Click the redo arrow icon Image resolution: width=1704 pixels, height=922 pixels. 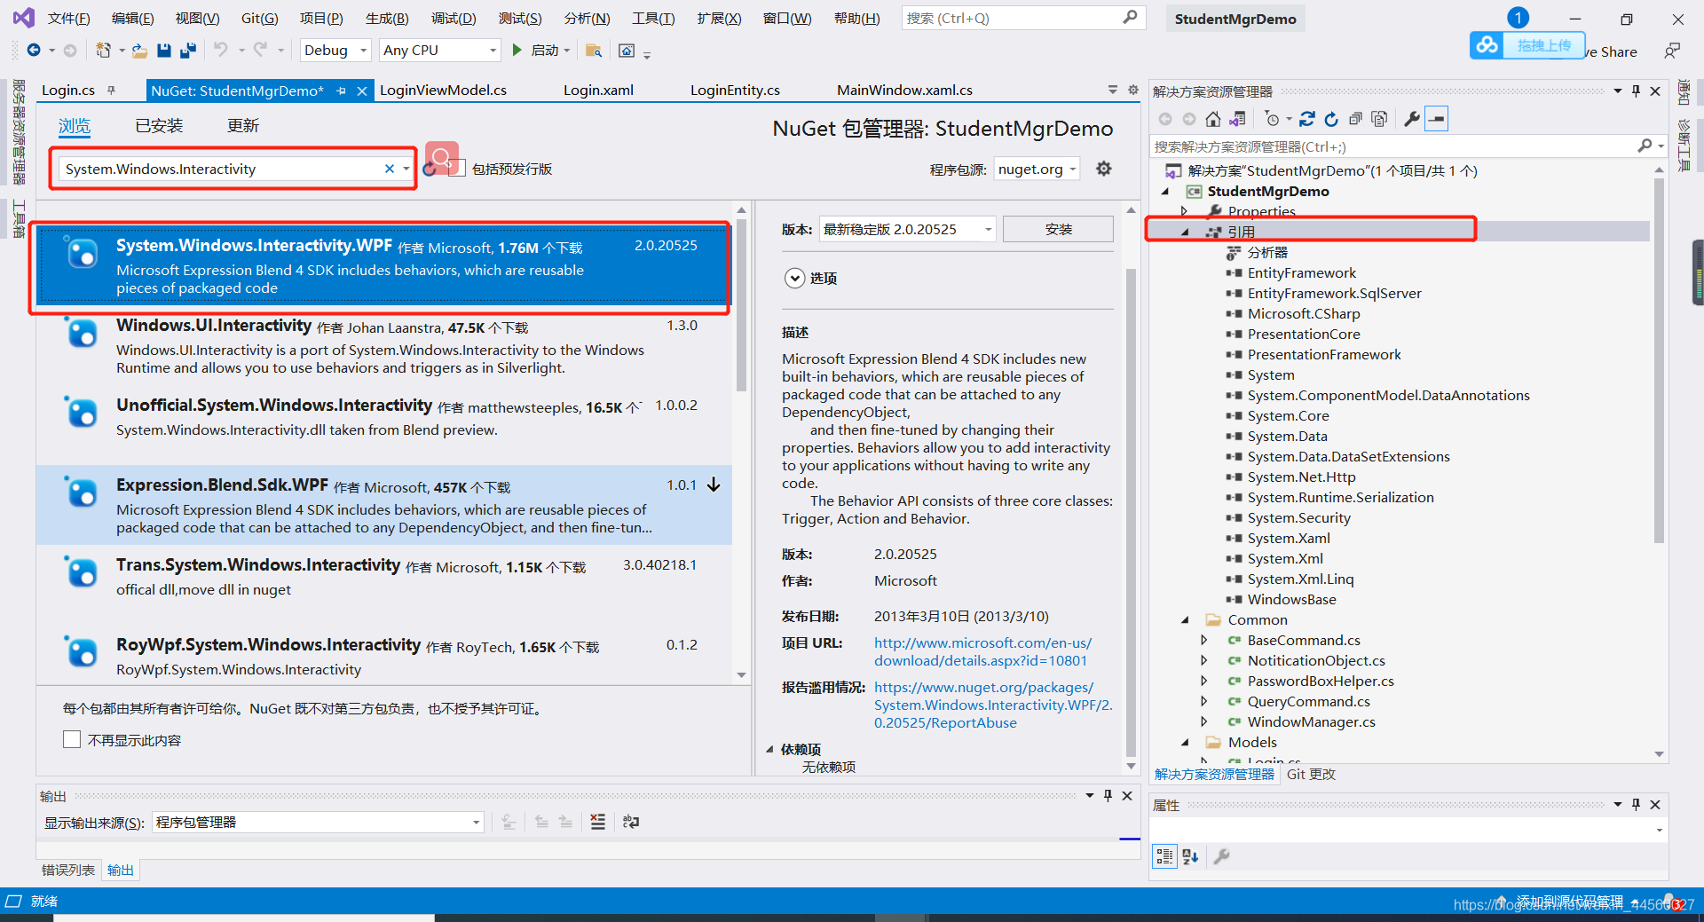tap(260, 51)
